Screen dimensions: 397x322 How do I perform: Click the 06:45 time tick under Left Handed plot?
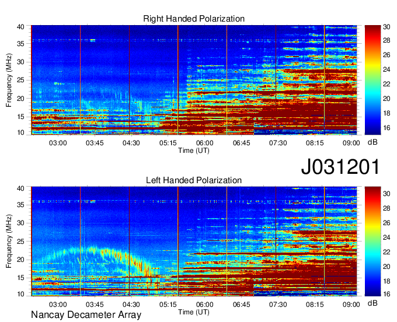[x=241, y=304]
